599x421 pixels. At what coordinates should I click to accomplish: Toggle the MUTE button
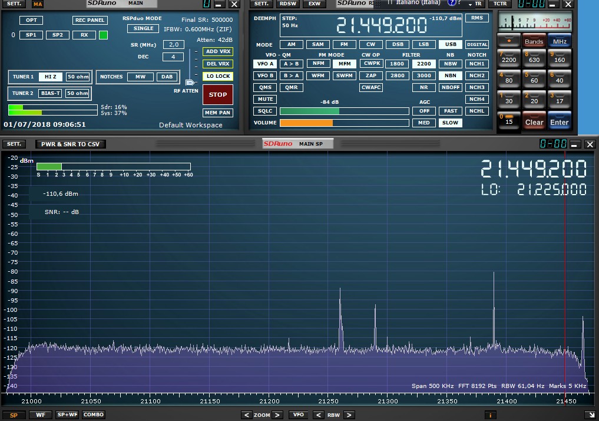265,99
